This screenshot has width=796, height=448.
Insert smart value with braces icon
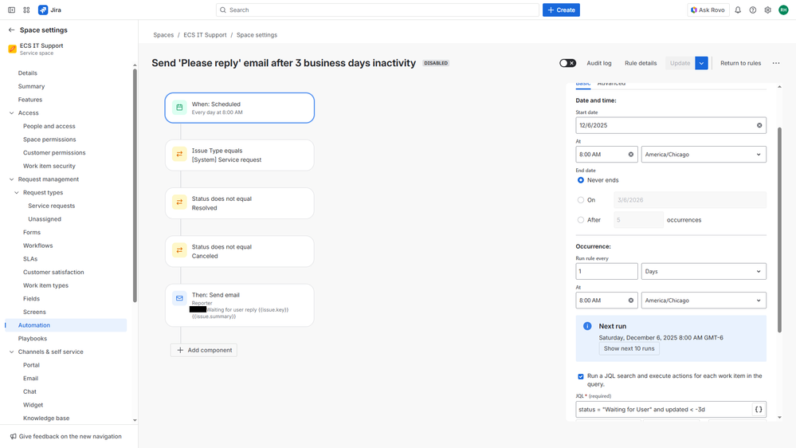click(x=759, y=410)
